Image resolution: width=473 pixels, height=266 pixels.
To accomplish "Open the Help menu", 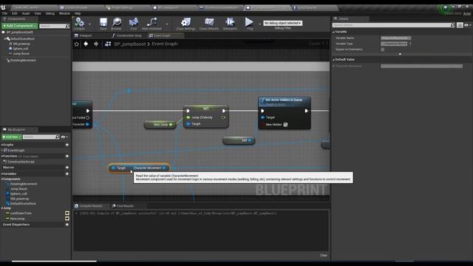I will click(x=78, y=13).
